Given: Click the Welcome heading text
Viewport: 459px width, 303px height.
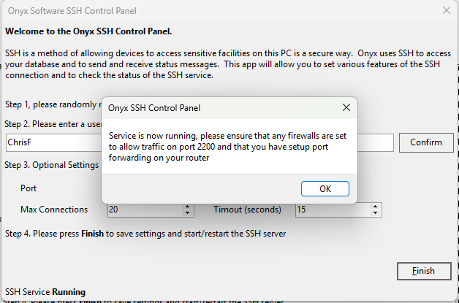Looking at the screenshot, I should 88,32.
